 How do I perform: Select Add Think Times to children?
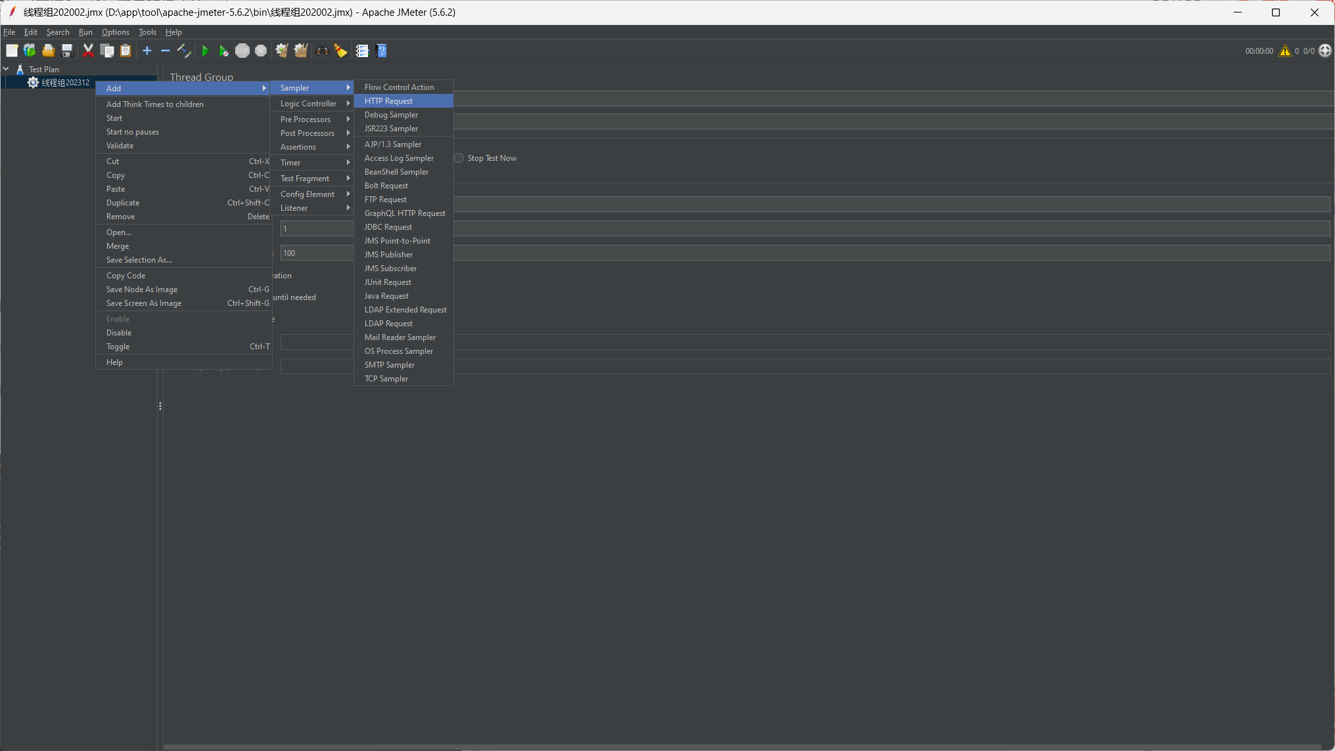pos(183,104)
